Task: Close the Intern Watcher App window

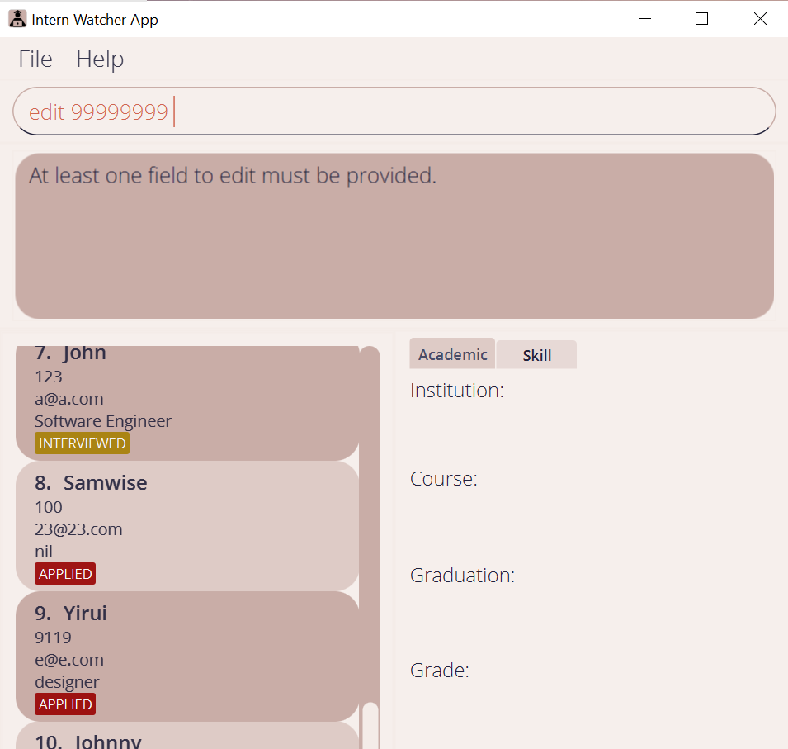Action: pos(760,19)
